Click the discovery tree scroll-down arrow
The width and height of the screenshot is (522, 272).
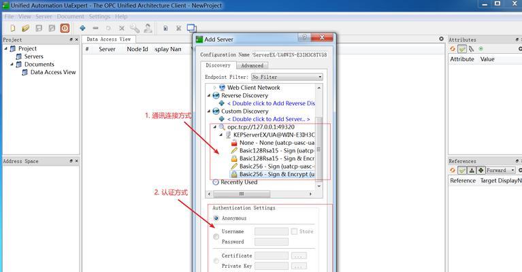click(x=319, y=186)
